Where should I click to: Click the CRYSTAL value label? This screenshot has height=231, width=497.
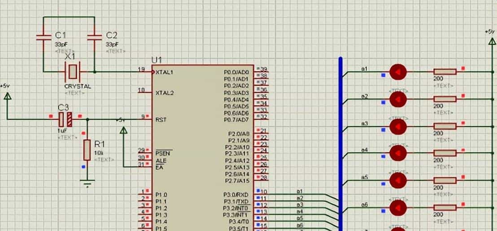(78, 86)
